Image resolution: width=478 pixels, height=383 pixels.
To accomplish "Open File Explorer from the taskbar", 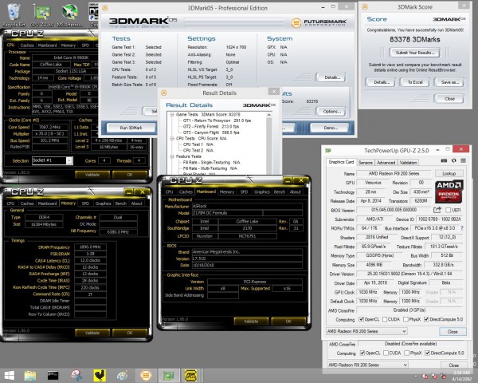I will tap(30, 374).
